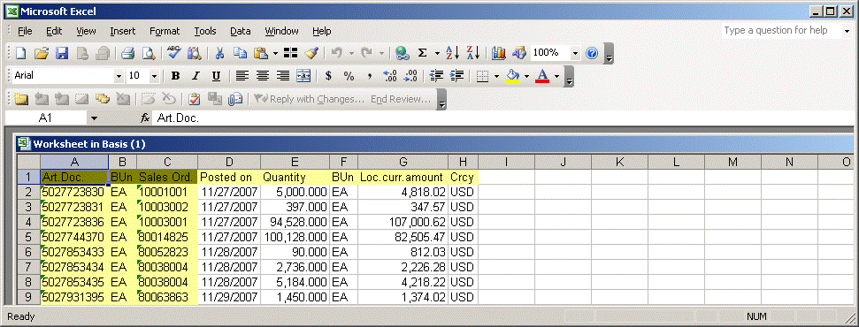Align cell text right

click(x=283, y=76)
